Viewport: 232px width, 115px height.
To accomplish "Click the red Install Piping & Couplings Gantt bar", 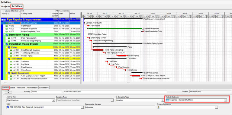I will click(x=98, y=50).
